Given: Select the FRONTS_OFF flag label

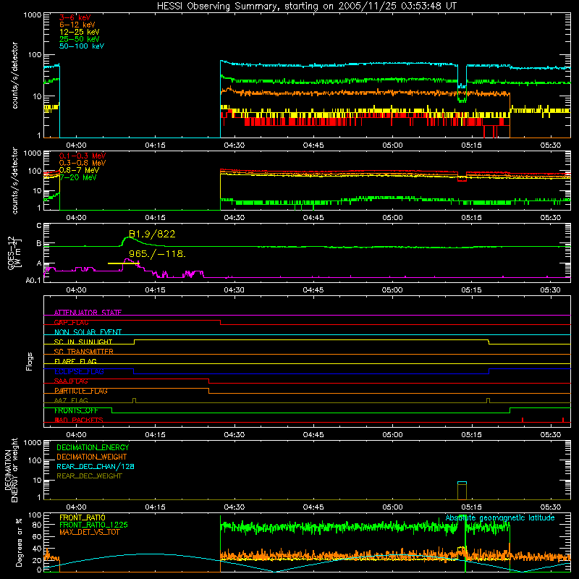Looking at the screenshot, I should tap(76, 410).
